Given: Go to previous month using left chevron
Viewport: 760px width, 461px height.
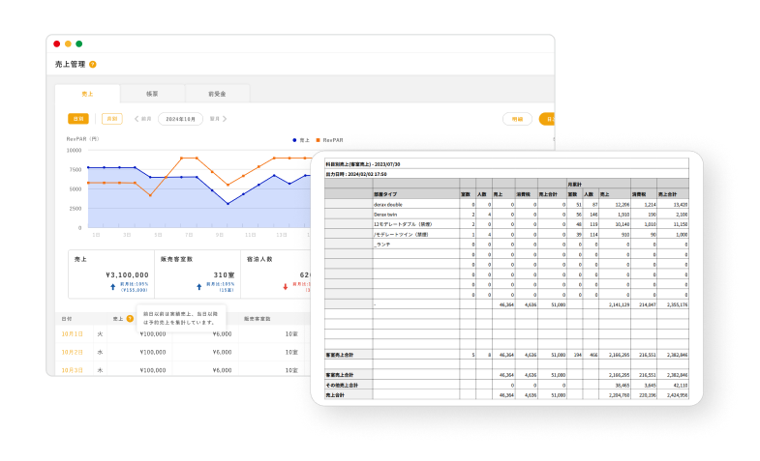Looking at the screenshot, I should [136, 119].
